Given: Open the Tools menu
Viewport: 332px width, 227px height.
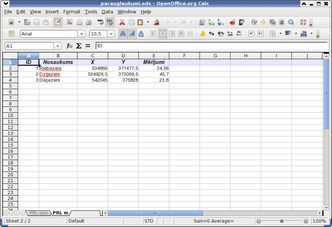Looking at the screenshot, I should tap(91, 12).
